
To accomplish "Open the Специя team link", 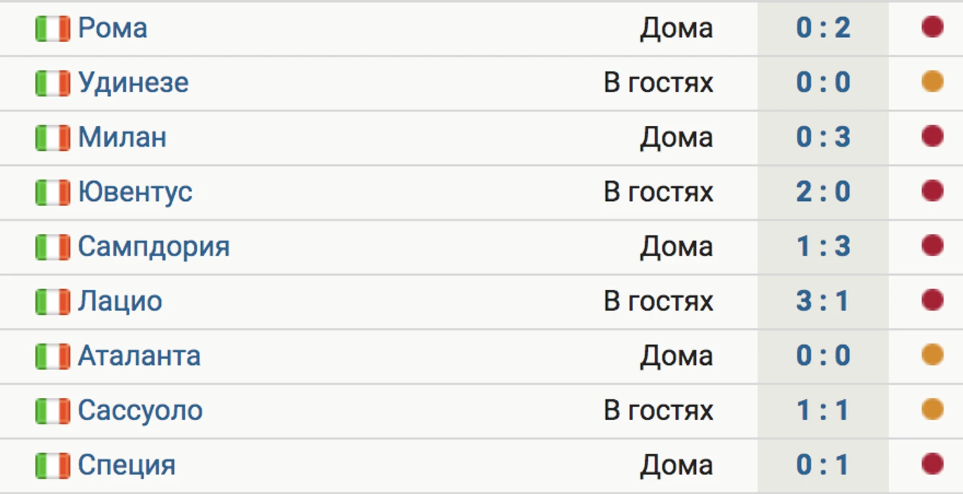I will [x=127, y=466].
